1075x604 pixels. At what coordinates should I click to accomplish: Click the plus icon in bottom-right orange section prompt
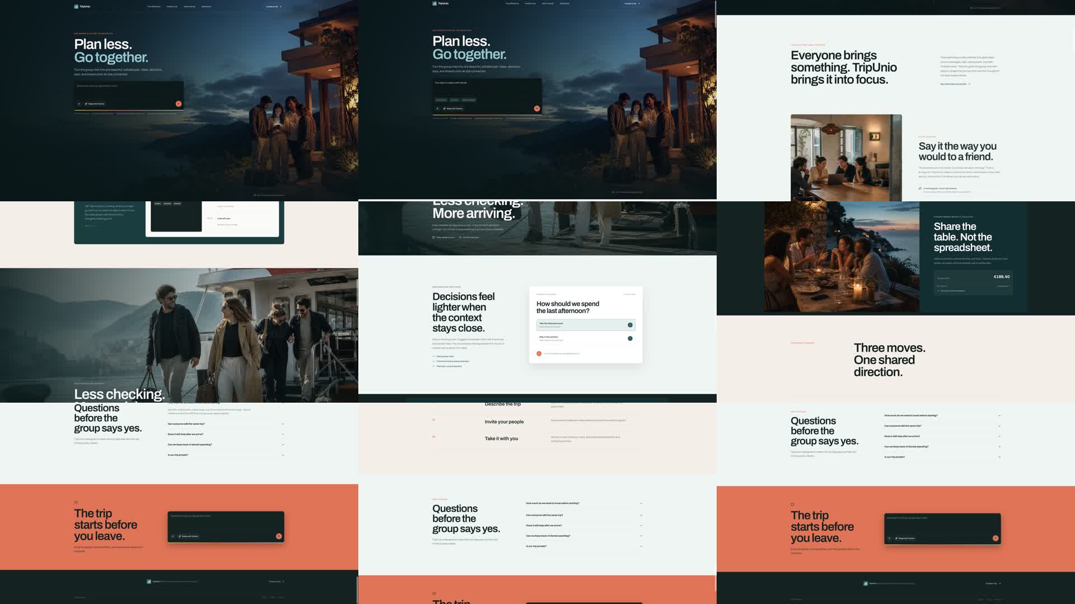889,538
